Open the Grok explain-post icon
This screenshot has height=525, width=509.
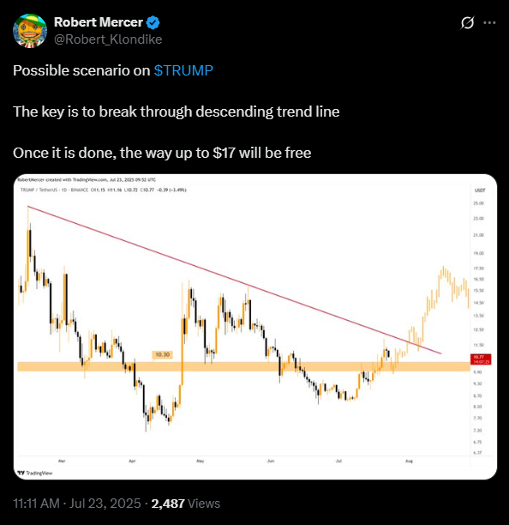[467, 23]
